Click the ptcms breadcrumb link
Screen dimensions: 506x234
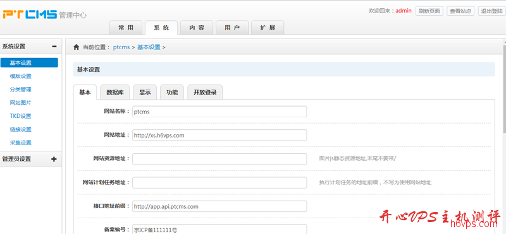coord(121,47)
